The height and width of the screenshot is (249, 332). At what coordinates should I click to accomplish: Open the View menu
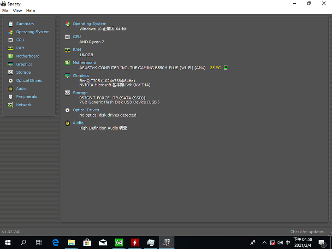pos(17,11)
